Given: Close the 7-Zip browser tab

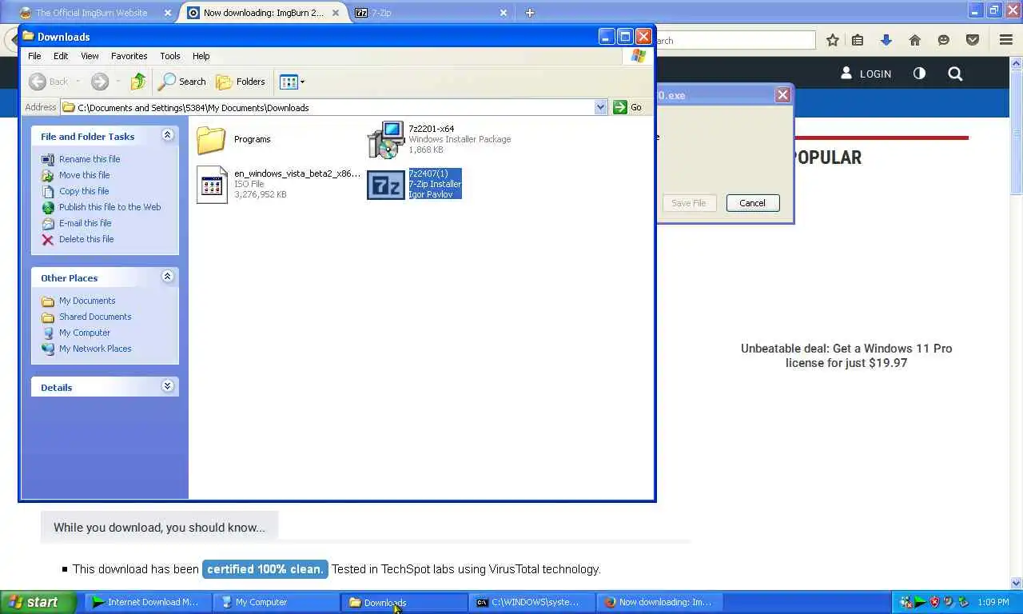Looking at the screenshot, I should tap(504, 13).
